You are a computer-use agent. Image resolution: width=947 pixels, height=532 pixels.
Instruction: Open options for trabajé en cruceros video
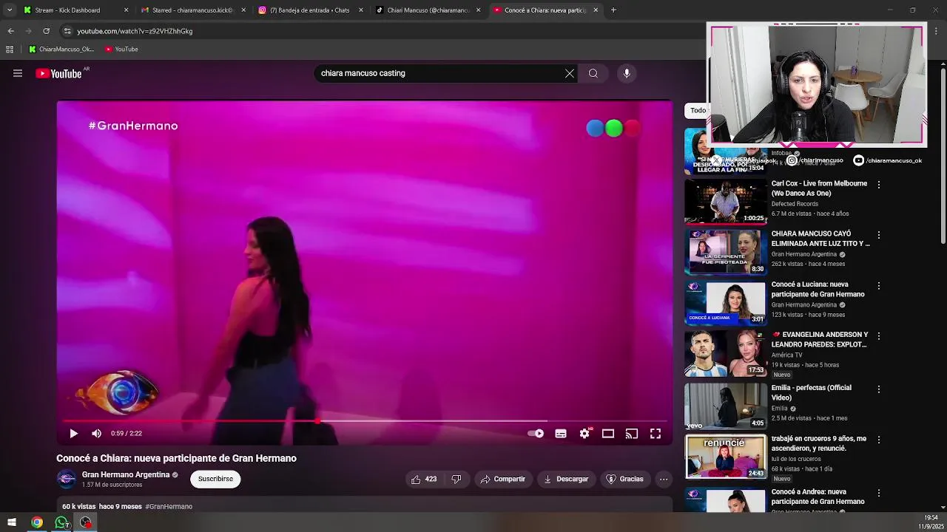(x=879, y=440)
